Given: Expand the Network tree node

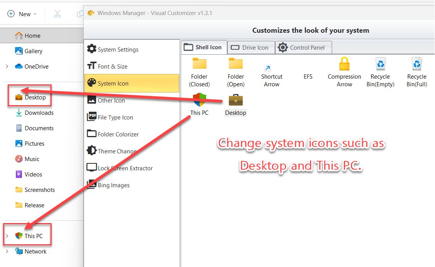Looking at the screenshot, I should coord(7,251).
